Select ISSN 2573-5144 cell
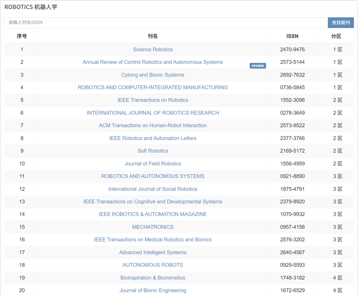Screen dimensions: 358x295 coord(292,62)
